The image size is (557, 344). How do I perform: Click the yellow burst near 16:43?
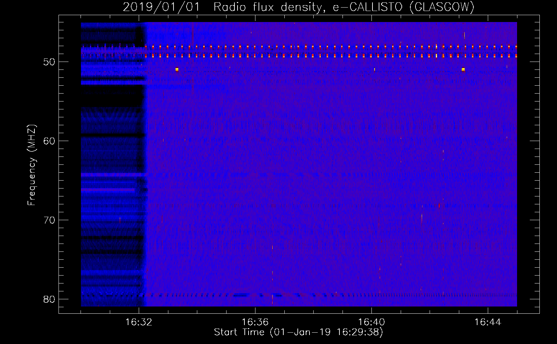[463, 69]
